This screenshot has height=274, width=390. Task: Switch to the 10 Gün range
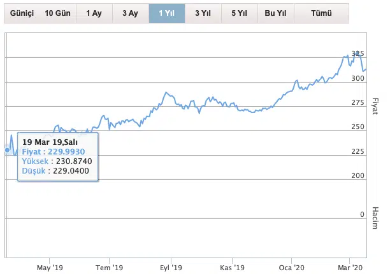tap(58, 13)
